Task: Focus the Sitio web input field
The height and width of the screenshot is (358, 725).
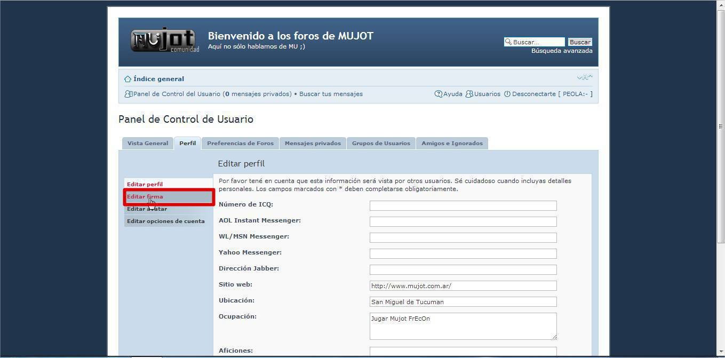Action: click(463, 286)
